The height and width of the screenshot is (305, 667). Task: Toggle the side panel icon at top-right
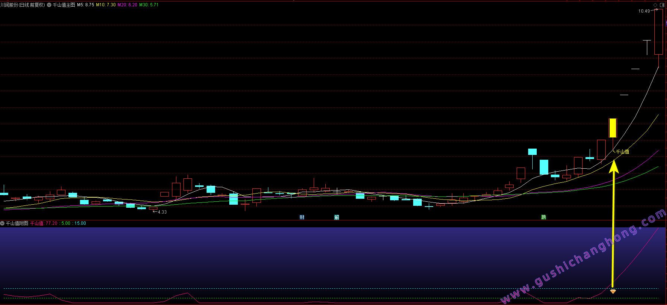pos(662,5)
